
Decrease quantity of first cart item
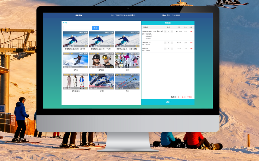point(165,31)
